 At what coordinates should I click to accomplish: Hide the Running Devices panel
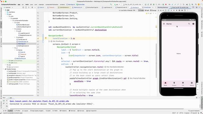[x=199, y=7]
